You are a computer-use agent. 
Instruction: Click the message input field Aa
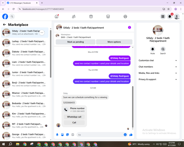[100, 135]
